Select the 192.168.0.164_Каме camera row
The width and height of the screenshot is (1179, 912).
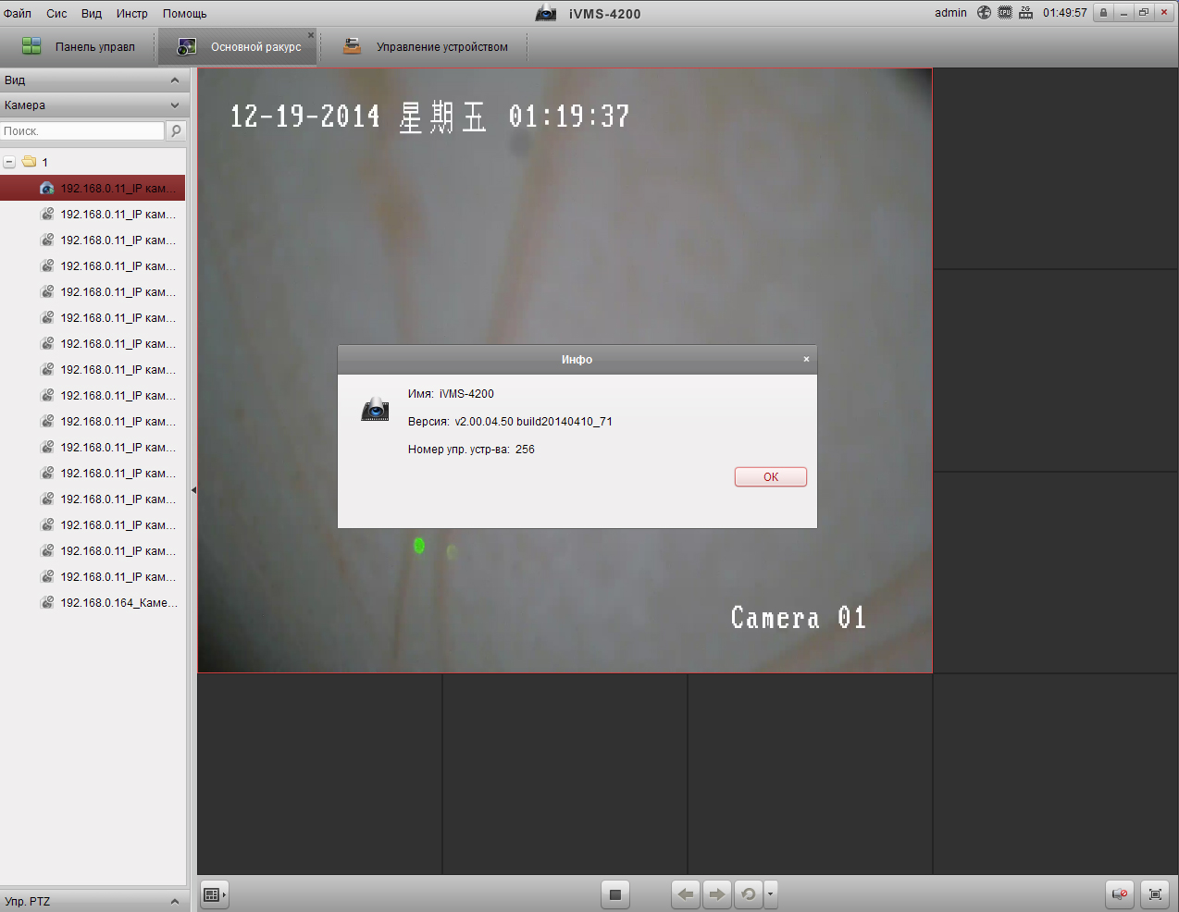pos(93,602)
